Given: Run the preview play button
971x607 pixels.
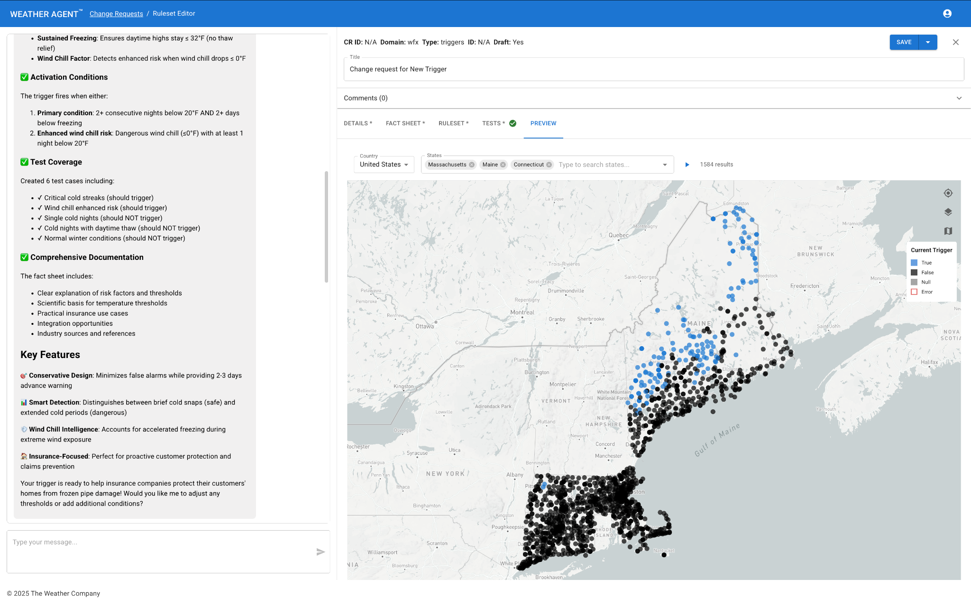Looking at the screenshot, I should 687,165.
